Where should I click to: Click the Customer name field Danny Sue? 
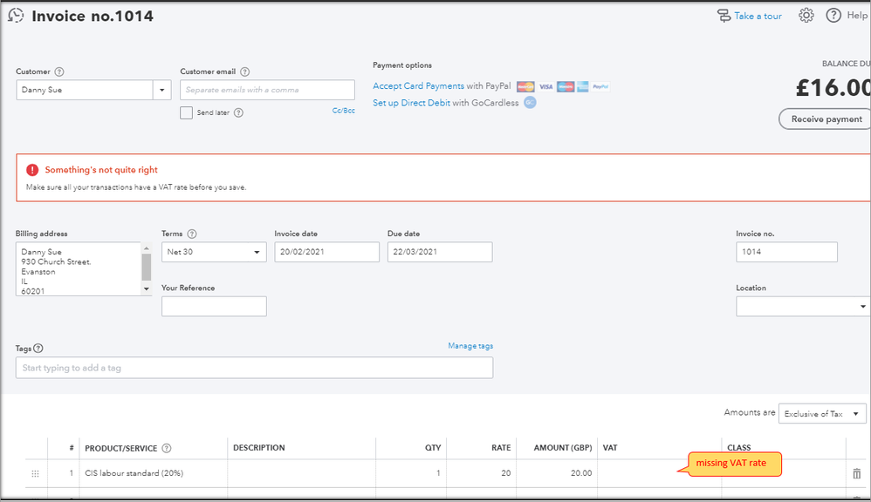point(85,90)
